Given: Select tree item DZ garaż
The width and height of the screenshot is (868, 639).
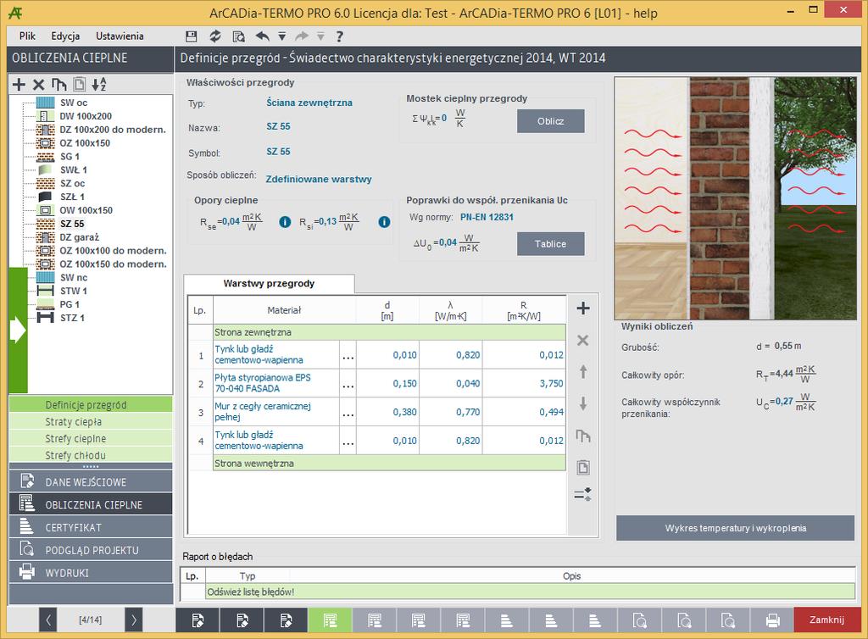Looking at the screenshot, I should (x=80, y=236).
